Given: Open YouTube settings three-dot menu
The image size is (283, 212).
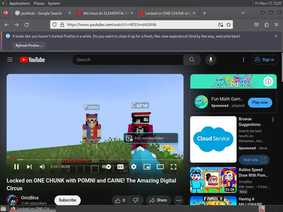Looking at the screenshot, I should click(x=243, y=60).
